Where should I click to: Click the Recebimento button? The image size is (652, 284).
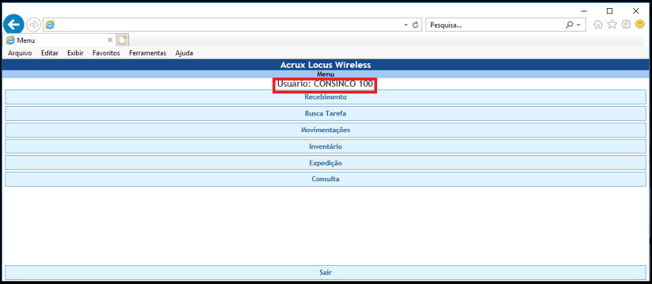[325, 97]
